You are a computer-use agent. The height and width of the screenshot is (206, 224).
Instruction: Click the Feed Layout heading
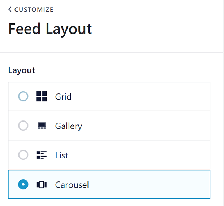[50, 29]
